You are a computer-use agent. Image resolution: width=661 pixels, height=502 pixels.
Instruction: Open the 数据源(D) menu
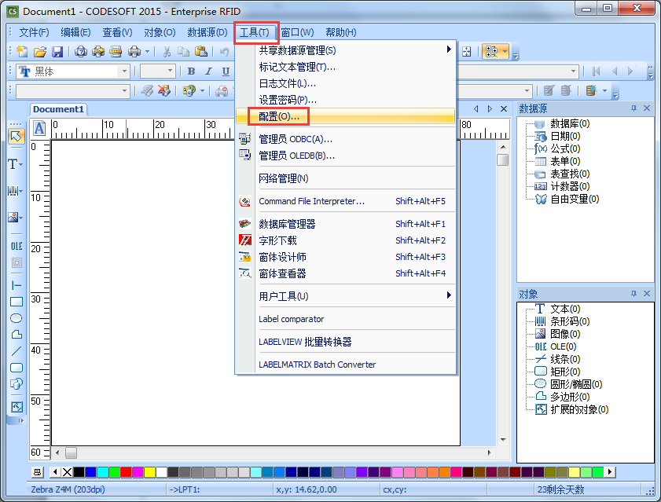(207, 32)
